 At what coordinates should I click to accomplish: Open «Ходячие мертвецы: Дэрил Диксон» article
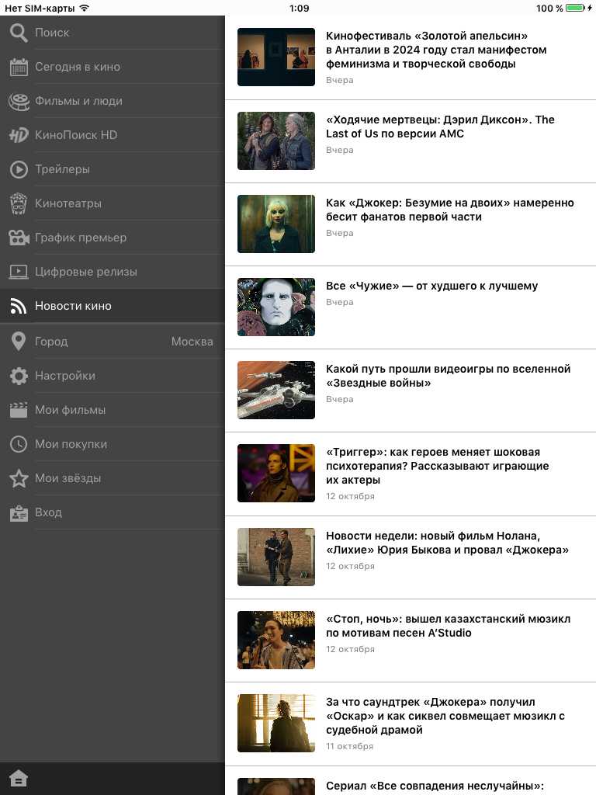pos(411,141)
